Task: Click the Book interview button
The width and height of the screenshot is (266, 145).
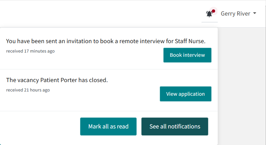Action: (x=187, y=55)
